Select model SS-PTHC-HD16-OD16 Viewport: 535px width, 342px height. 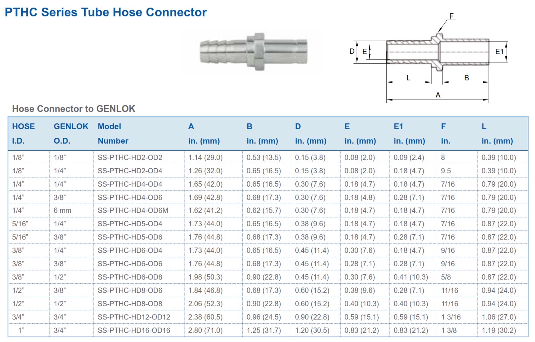134,331
